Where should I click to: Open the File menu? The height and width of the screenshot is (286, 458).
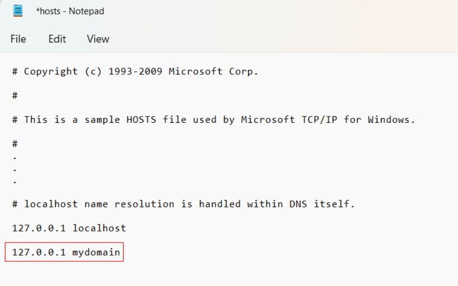tap(18, 39)
